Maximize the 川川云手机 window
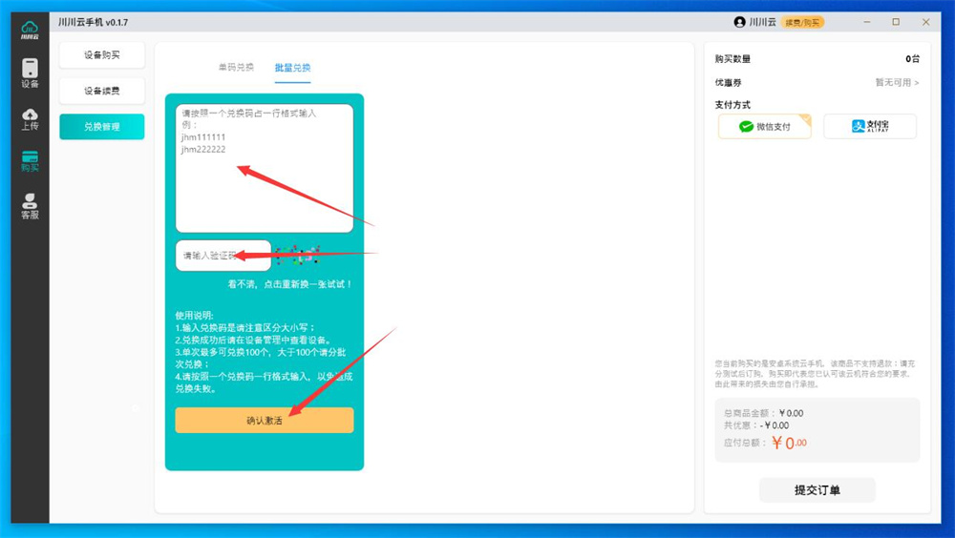This screenshot has height=538, width=955. (x=896, y=22)
